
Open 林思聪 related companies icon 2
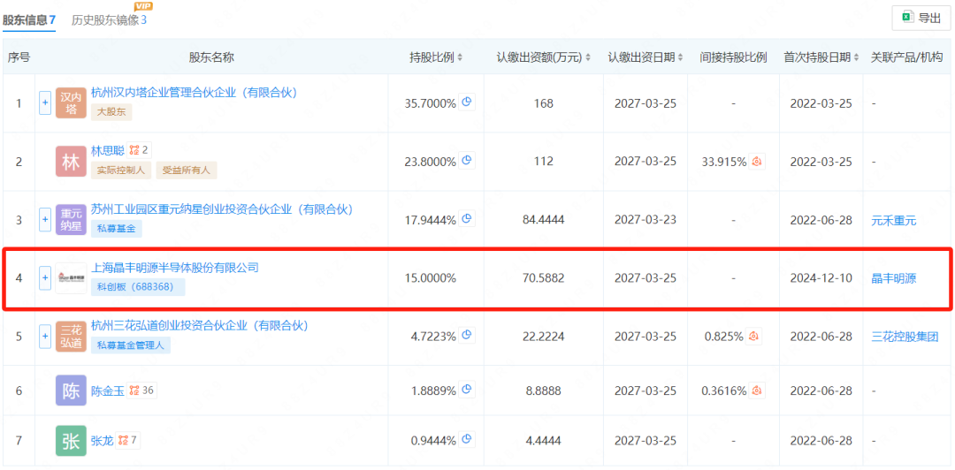pyautogui.click(x=140, y=150)
